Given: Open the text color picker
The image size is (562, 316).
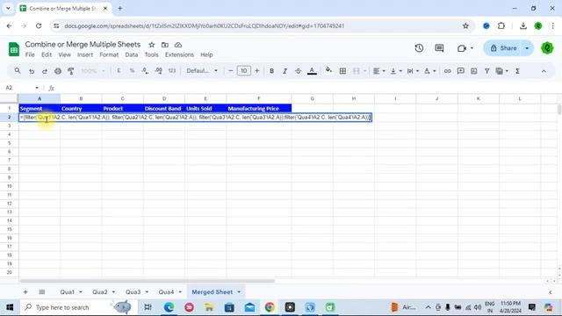Looking at the screenshot, I should coord(312,71).
